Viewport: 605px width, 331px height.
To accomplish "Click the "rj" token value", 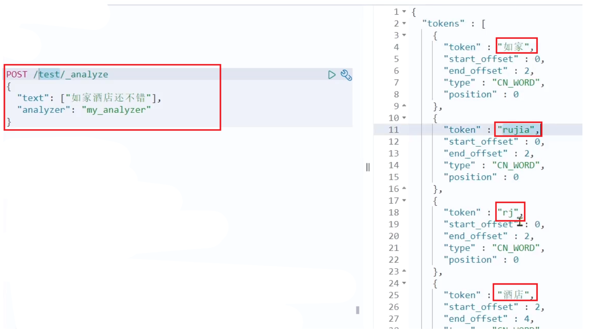I will click(x=508, y=213).
